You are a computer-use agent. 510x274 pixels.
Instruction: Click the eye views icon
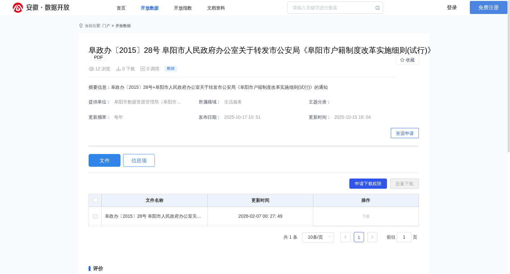click(x=91, y=69)
